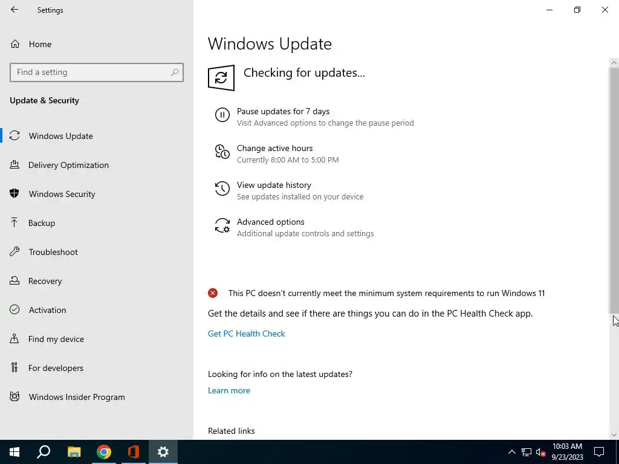This screenshot has height=464, width=619.
Task: Click the pause circle icon
Action: coord(222,115)
